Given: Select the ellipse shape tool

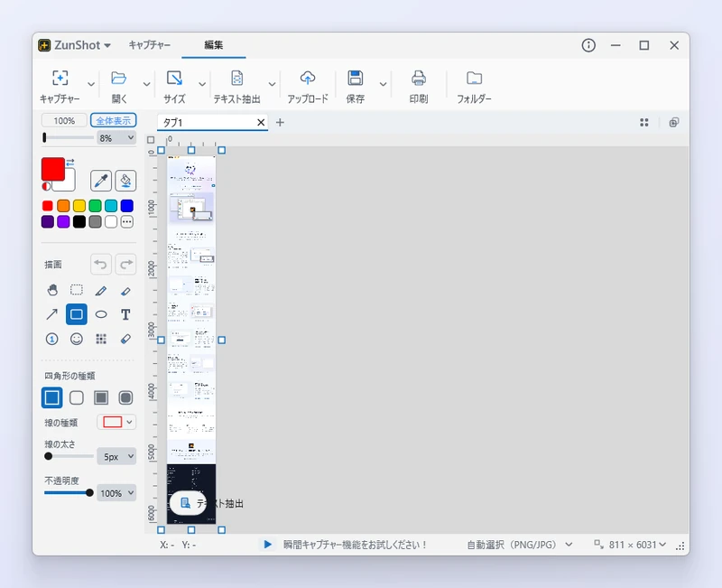Looking at the screenshot, I should [101, 314].
